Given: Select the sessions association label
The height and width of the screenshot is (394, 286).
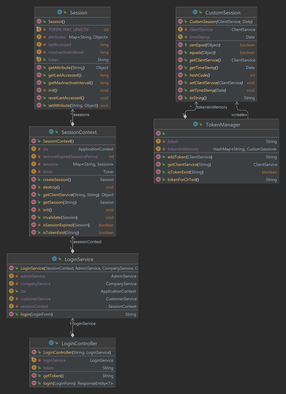Looking at the screenshot, I should click(x=81, y=115).
